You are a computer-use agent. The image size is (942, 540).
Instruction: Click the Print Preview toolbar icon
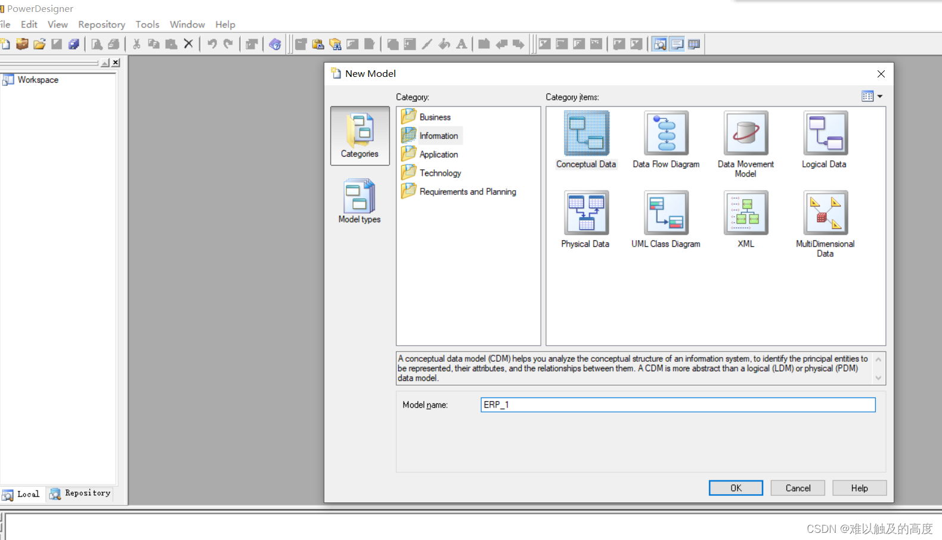click(x=97, y=44)
